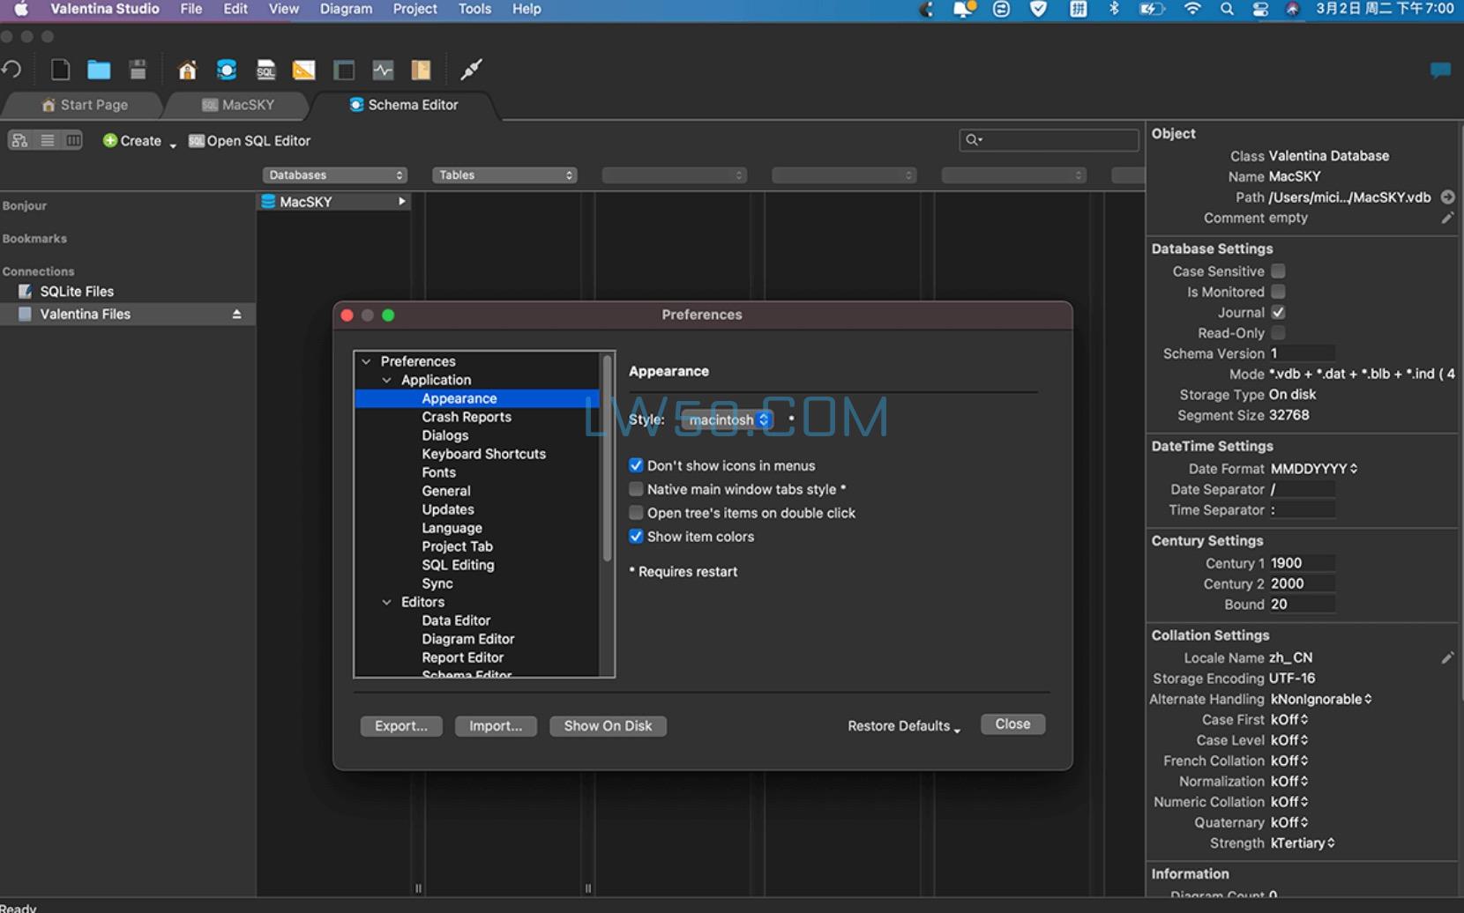Collapse the Application tree group
This screenshot has height=913, width=1464.
click(x=386, y=380)
